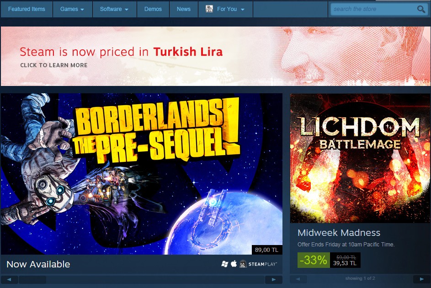Click previous Midweek Madness offer arrow

tap(298, 279)
